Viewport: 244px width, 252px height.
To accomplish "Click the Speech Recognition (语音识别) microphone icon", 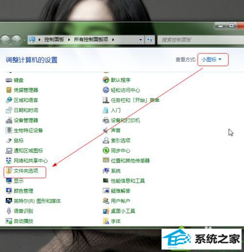I will pyautogui.click(x=9, y=211).
